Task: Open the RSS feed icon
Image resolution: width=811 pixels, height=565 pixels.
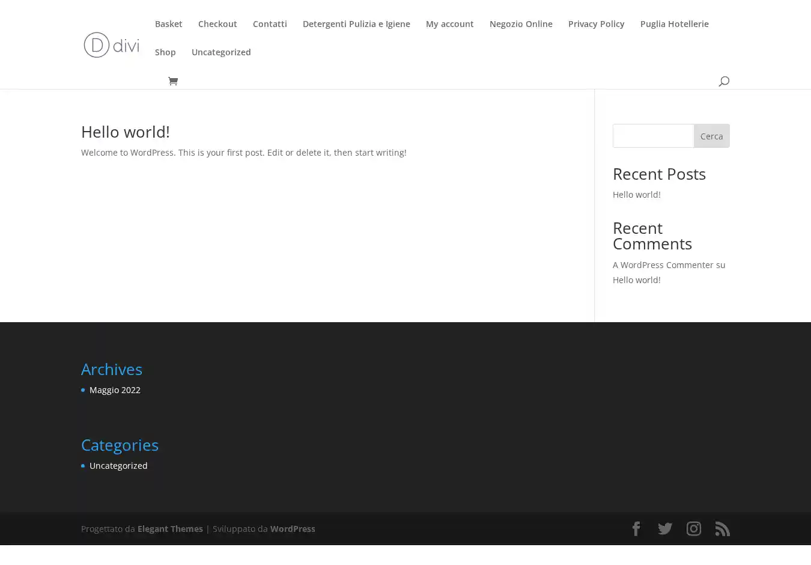Action: pos(723,529)
